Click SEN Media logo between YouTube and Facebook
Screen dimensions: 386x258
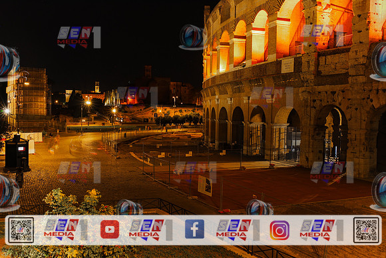coord(150,230)
